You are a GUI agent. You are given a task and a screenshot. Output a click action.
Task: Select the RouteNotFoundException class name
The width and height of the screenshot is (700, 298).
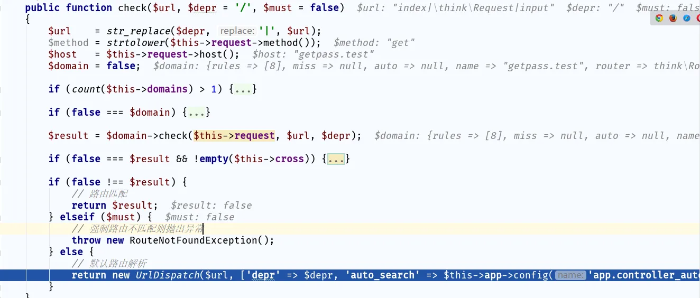pyautogui.click(x=194, y=240)
